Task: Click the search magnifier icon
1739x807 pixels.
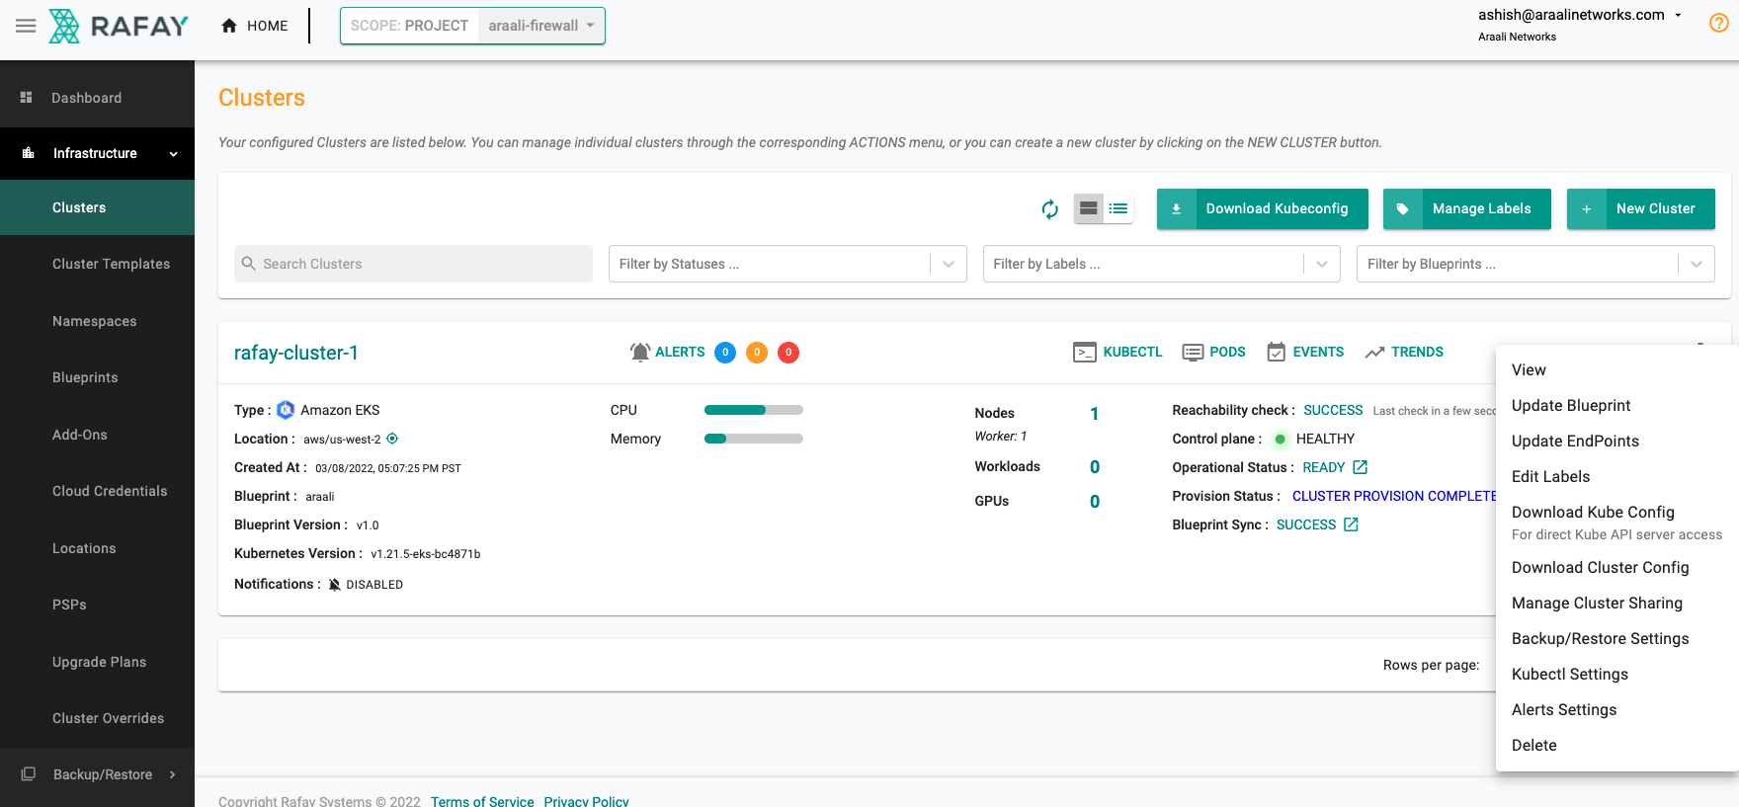Action: tap(249, 264)
